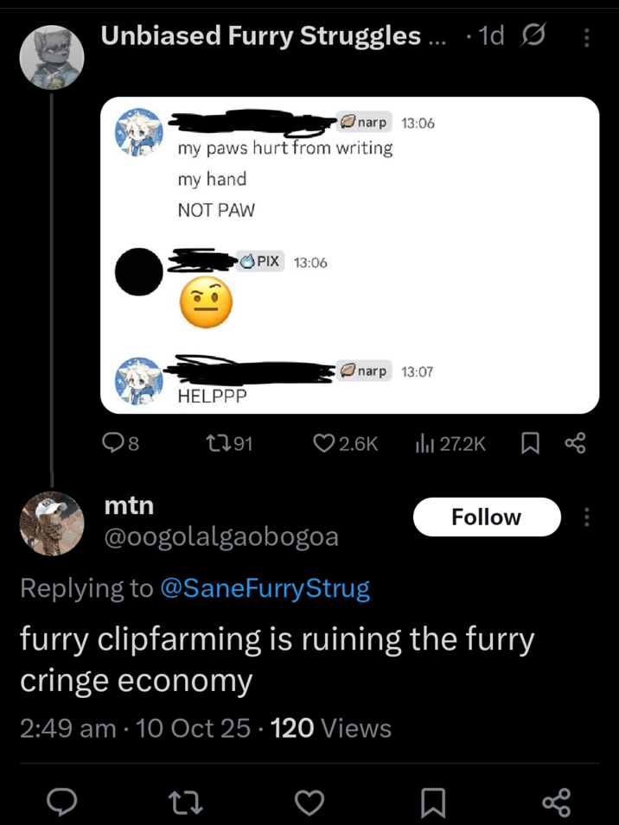Click the reply icon on mtn's tweet

(61, 802)
